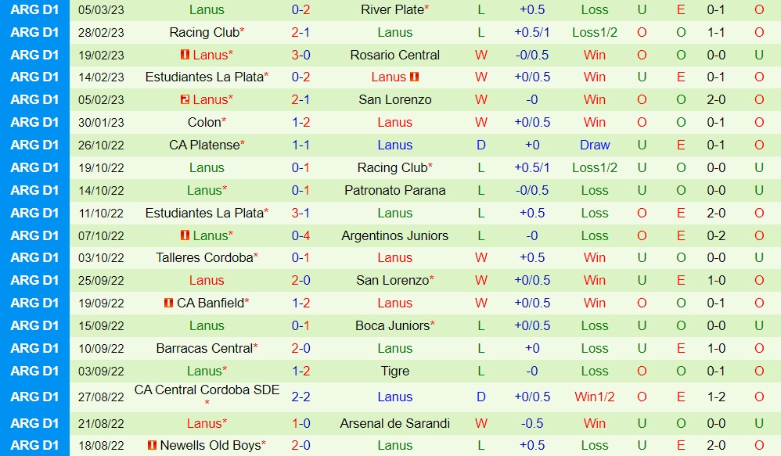
Task: Click ARG D1 league label on 05/03/23 row
Action: click(34, 9)
